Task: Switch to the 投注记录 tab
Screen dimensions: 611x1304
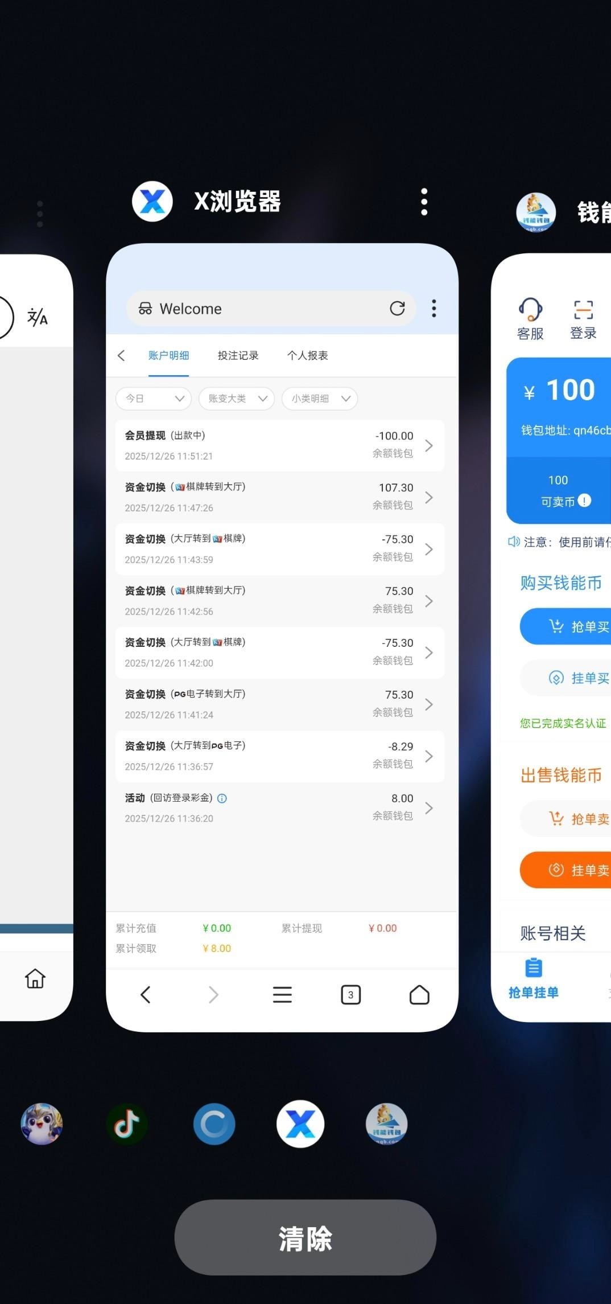Action: [238, 356]
